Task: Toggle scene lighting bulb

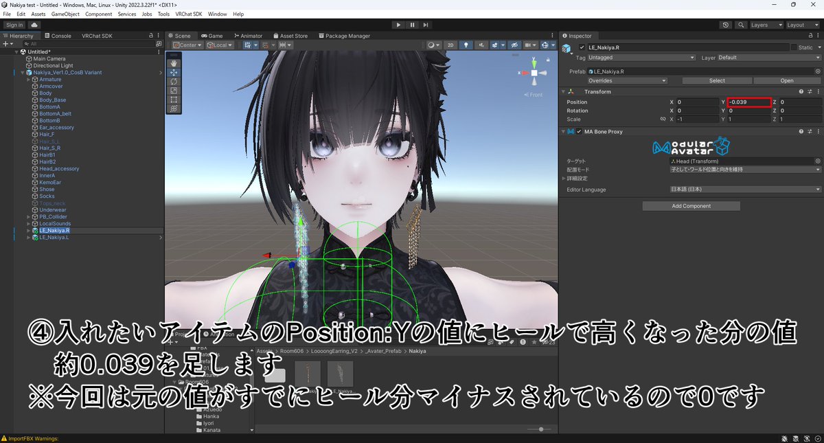Action: (466, 45)
